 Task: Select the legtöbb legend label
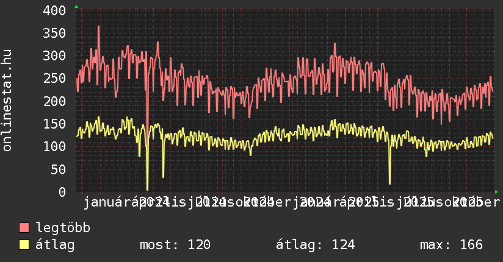point(63,228)
